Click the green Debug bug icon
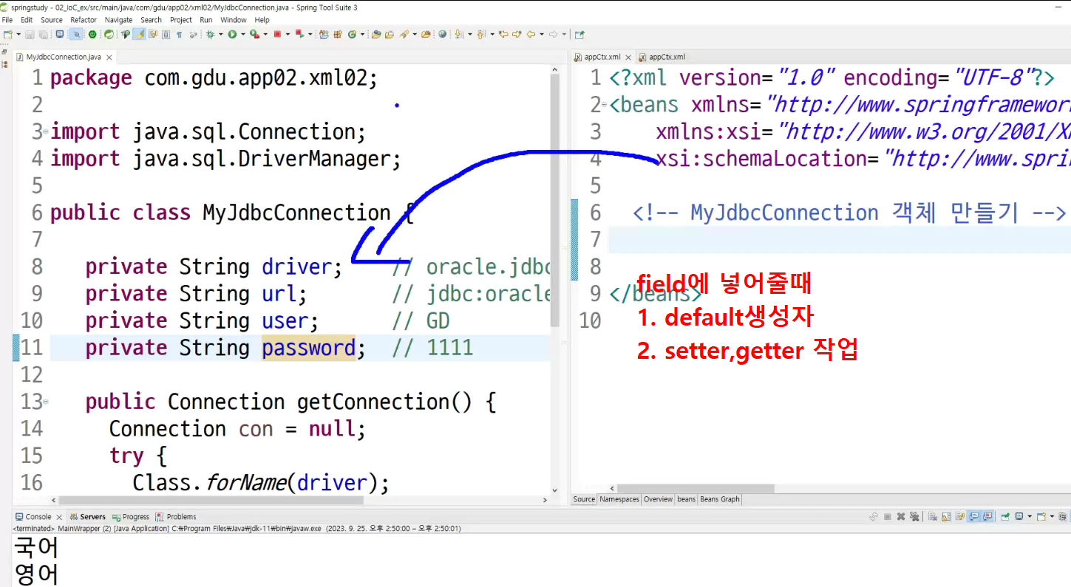Image resolution: width=1071 pixels, height=587 pixels. [210, 34]
